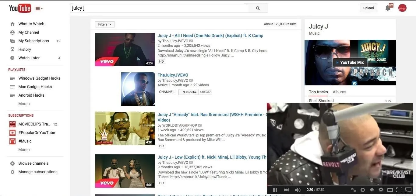Click the Cast icon in player

[408, 190]
